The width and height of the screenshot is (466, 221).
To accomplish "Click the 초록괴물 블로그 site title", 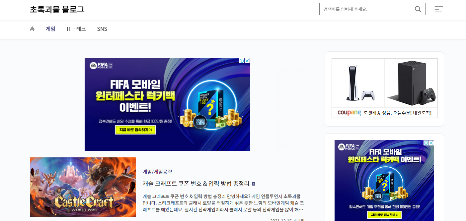I will tap(57, 9).
